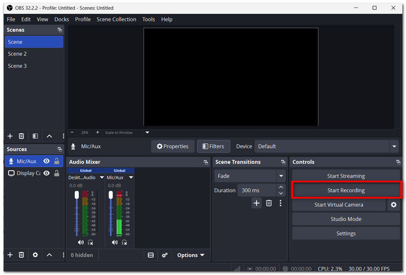Adjust the Mic/Aux volume fader
406x275 pixels.
click(111, 195)
